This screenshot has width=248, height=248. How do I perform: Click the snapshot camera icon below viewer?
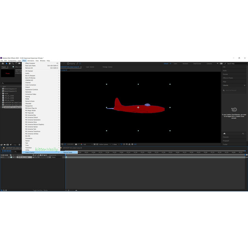(76, 144)
